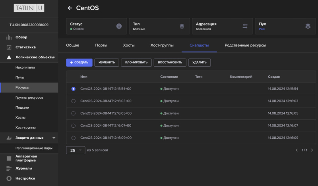Switch to the Хост-группы tab

point(162,45)
